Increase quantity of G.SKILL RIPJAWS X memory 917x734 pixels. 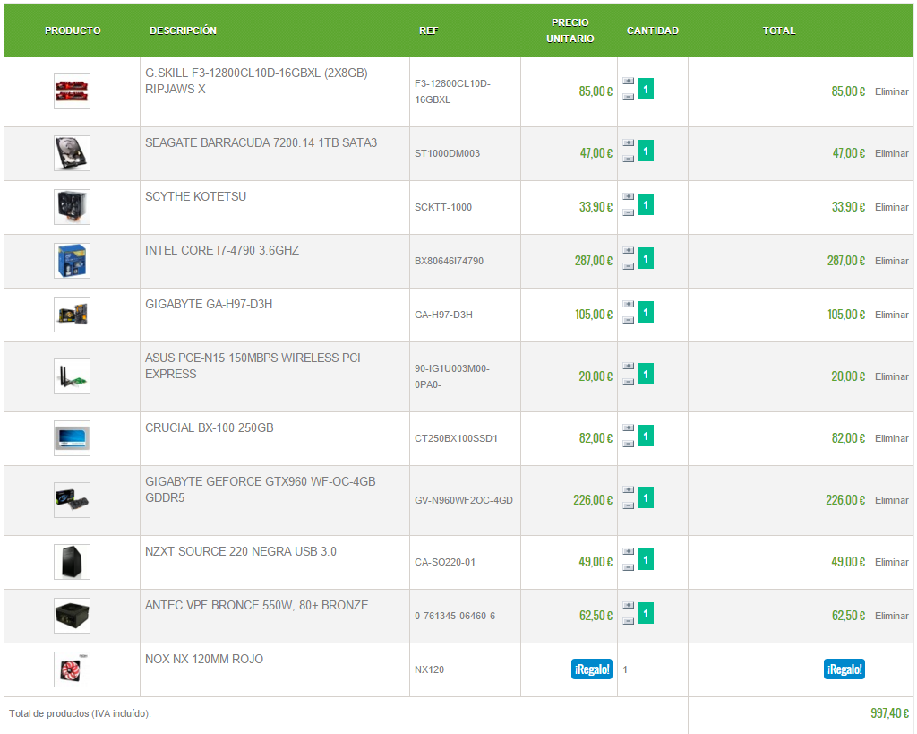[628, 81]
